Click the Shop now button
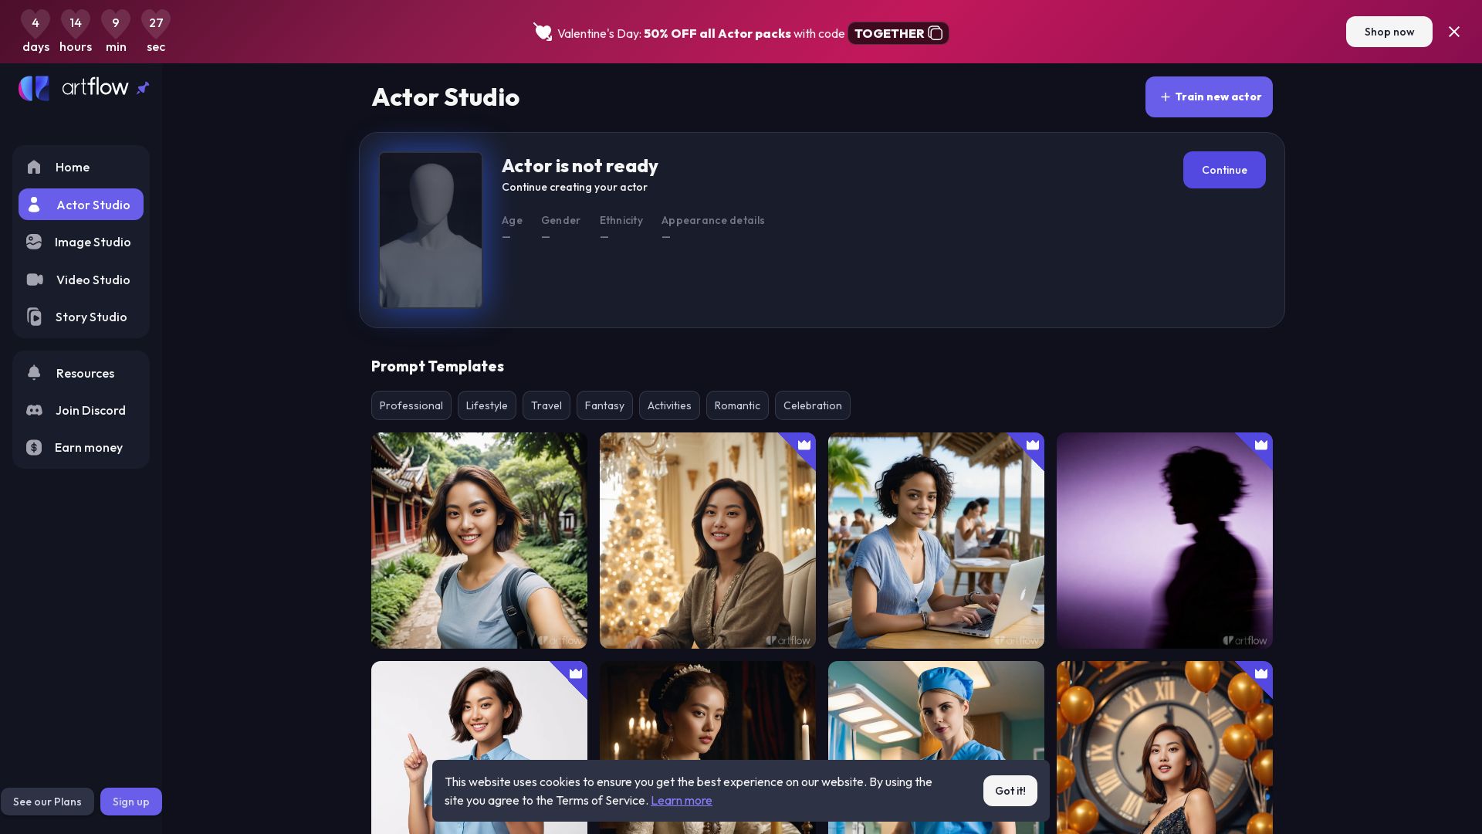Viewport: 1482px width, 834px height. point(1389,32)
